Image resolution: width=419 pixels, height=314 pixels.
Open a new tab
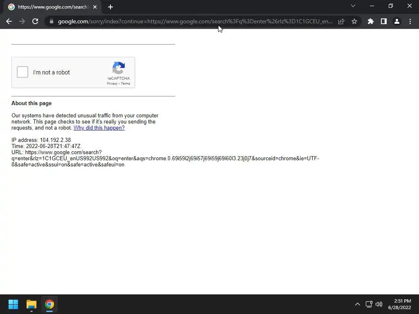pyautogui.click(x=110, y=7)
